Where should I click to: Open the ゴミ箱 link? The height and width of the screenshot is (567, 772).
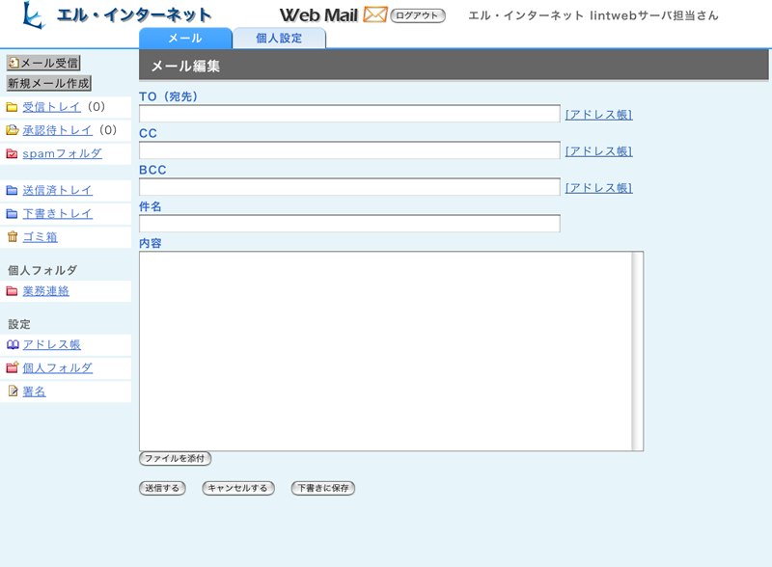[x=40, y=237]
